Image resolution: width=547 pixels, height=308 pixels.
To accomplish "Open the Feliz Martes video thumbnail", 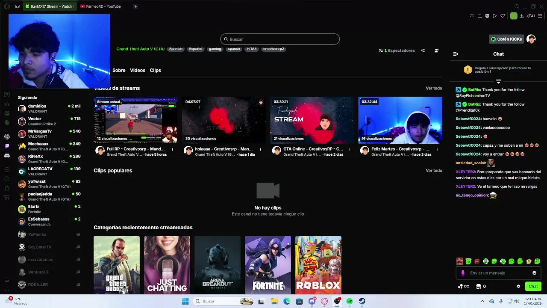I will point(400,120).
